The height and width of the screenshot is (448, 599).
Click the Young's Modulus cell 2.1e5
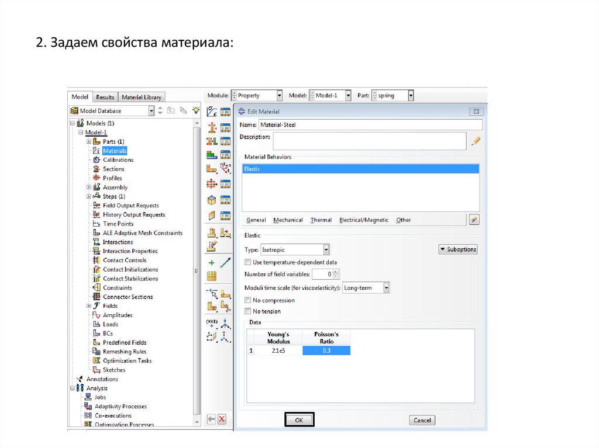coord(278,350)
